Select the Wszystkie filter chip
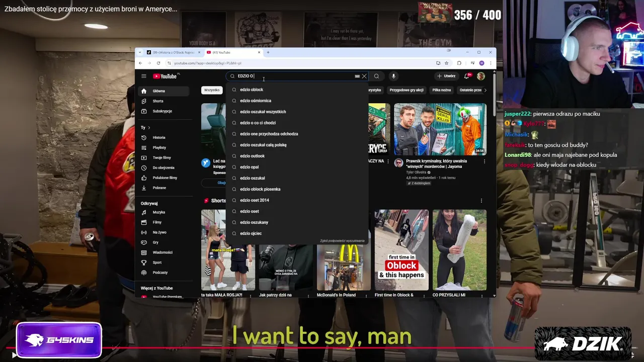The width and height of the screenshot is (644, 362). tap(212, 90)
